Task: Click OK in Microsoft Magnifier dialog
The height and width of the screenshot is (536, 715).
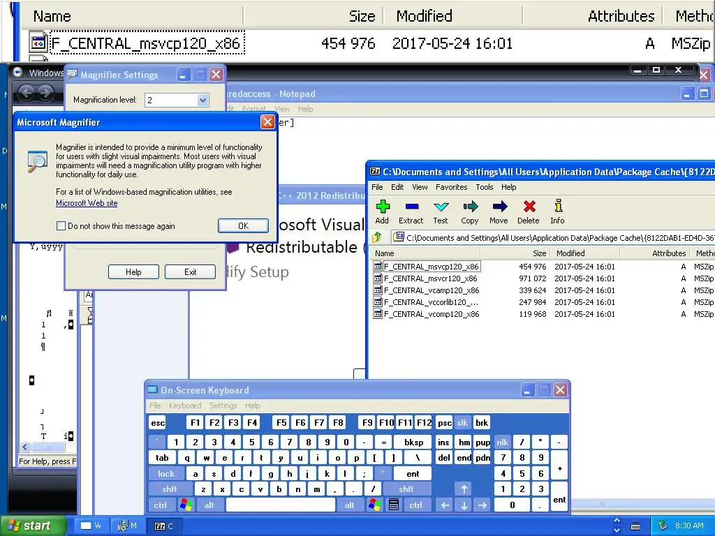Action: [243, 225]
